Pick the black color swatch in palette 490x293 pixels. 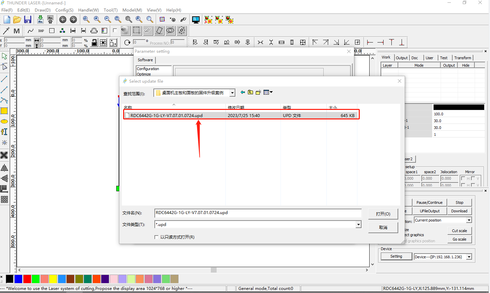tap(10, 279)
